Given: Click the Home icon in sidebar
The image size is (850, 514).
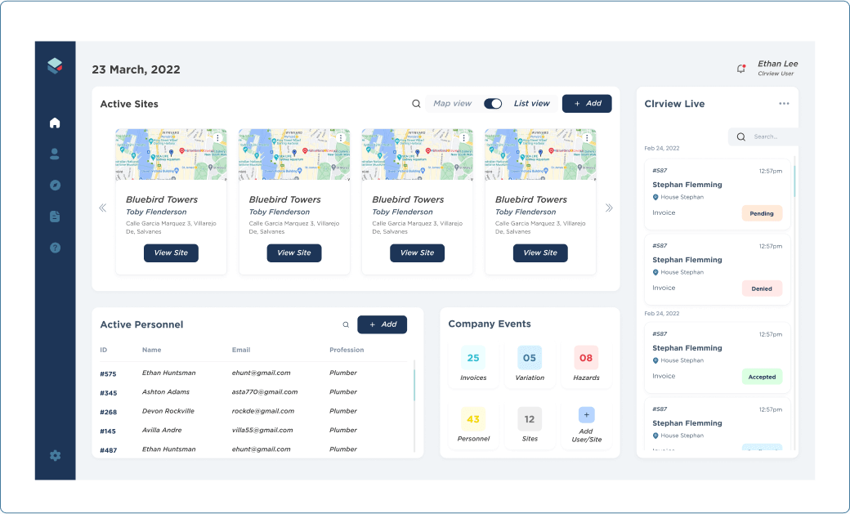Looking at the screenshot, I should tap(55, 123).
